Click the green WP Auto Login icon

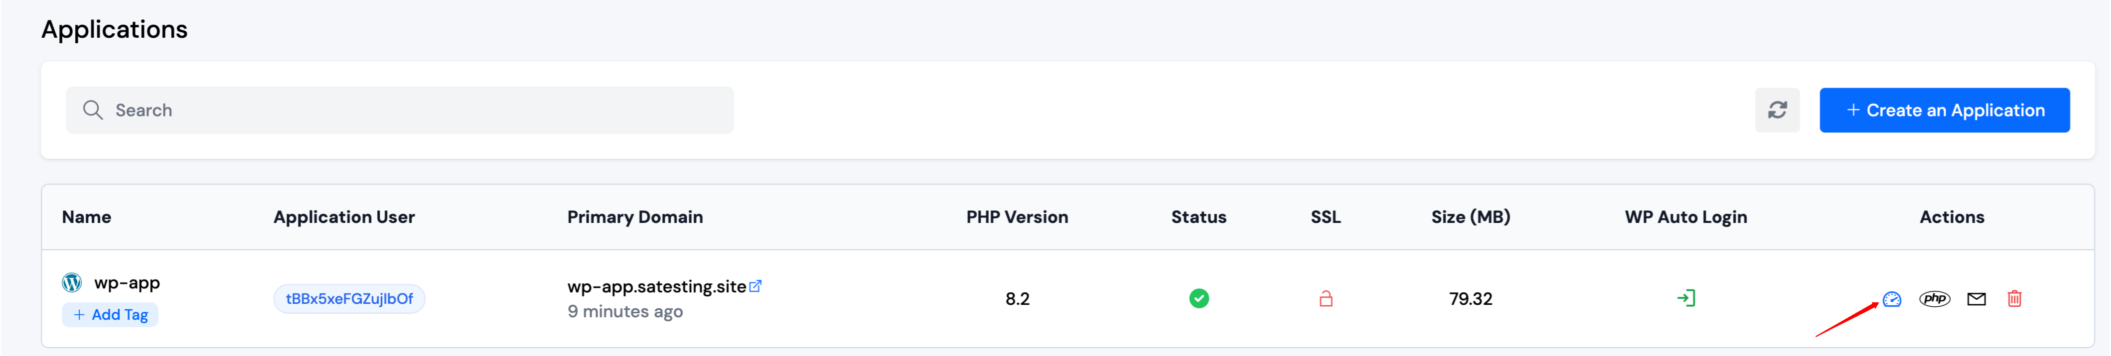[1686, 299]
